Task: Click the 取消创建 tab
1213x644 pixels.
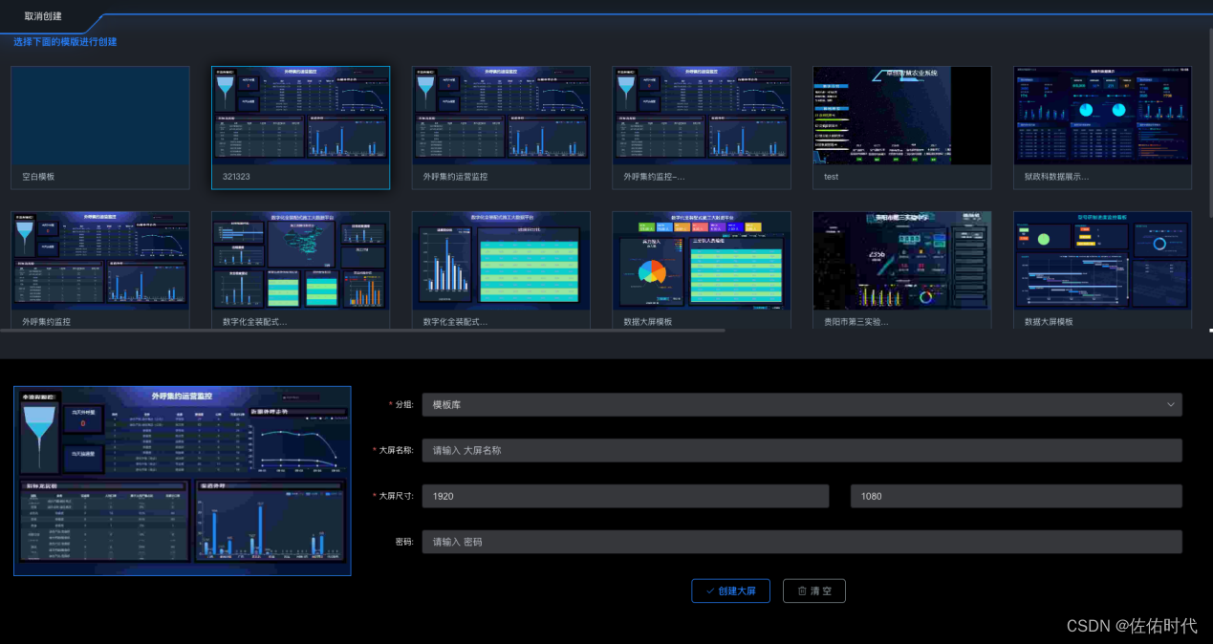Action: pyautogui.click(x=43, y=16)
